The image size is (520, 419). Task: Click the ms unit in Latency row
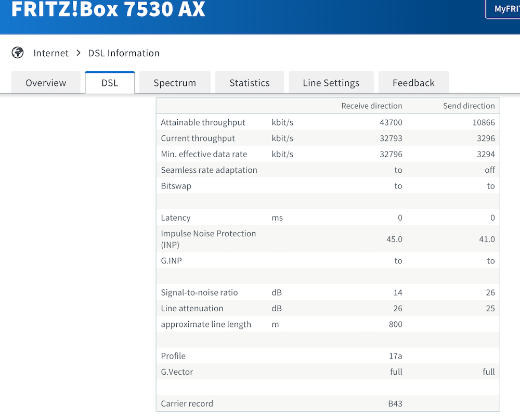point(277,218)
